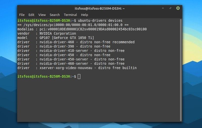Click the modalias pci string
The width and height of the screenshot is (202, 128).
click(x=92, y=29)
